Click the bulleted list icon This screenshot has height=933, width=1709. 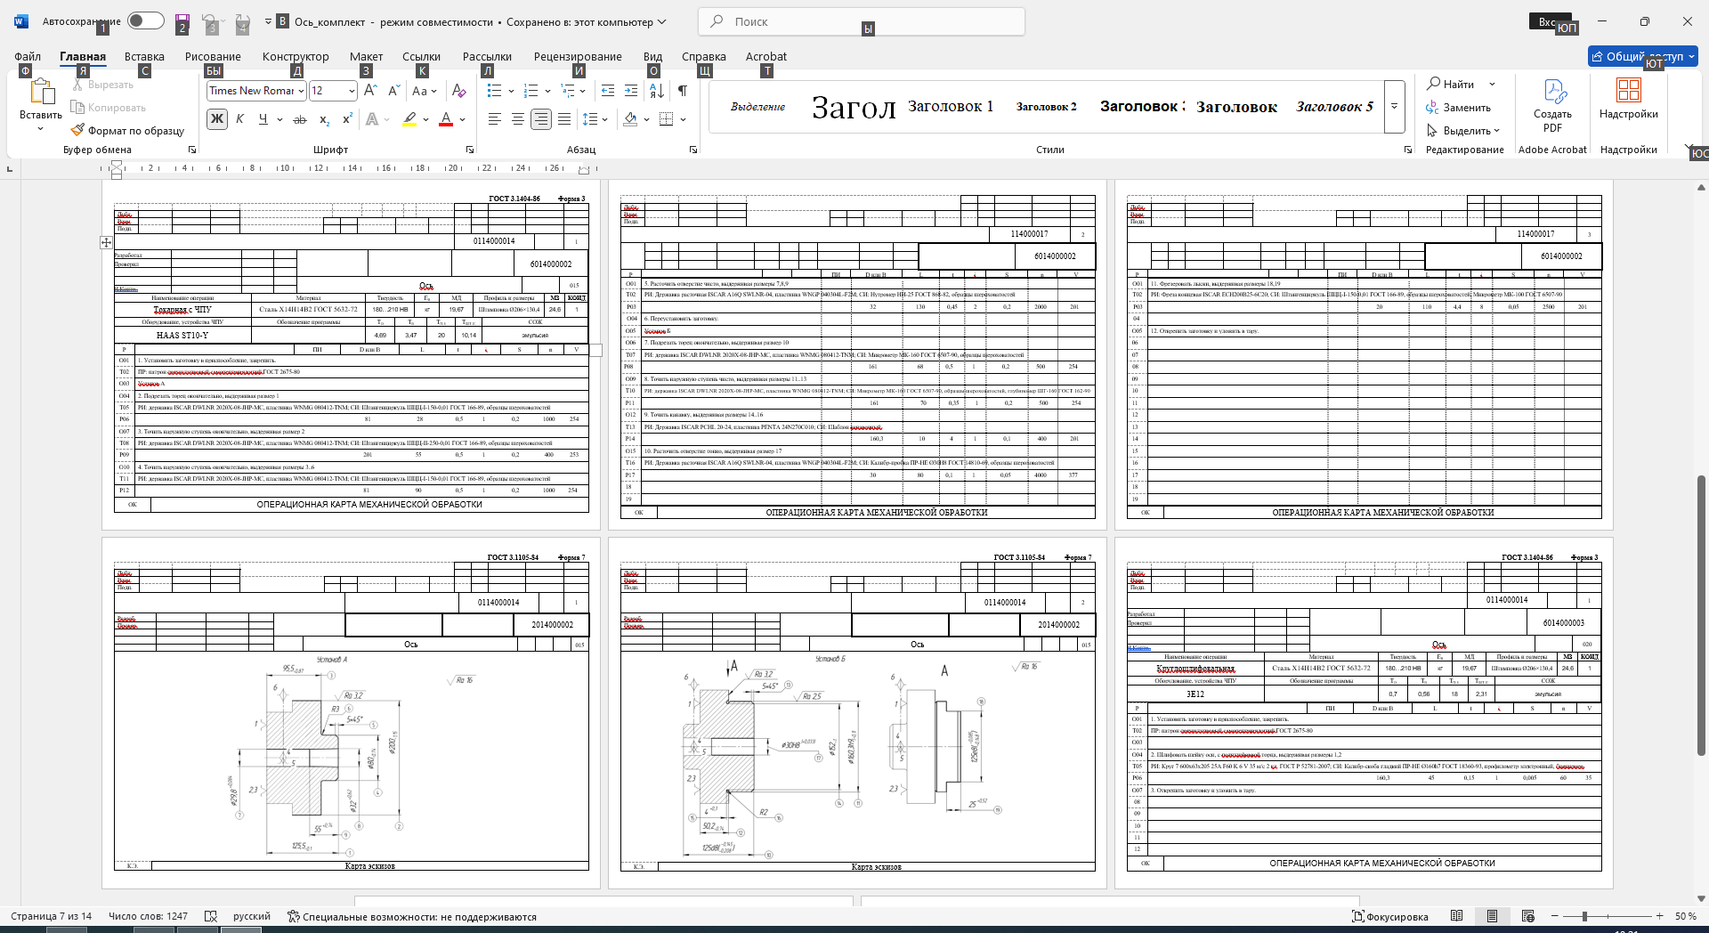(x=495, y=91)
